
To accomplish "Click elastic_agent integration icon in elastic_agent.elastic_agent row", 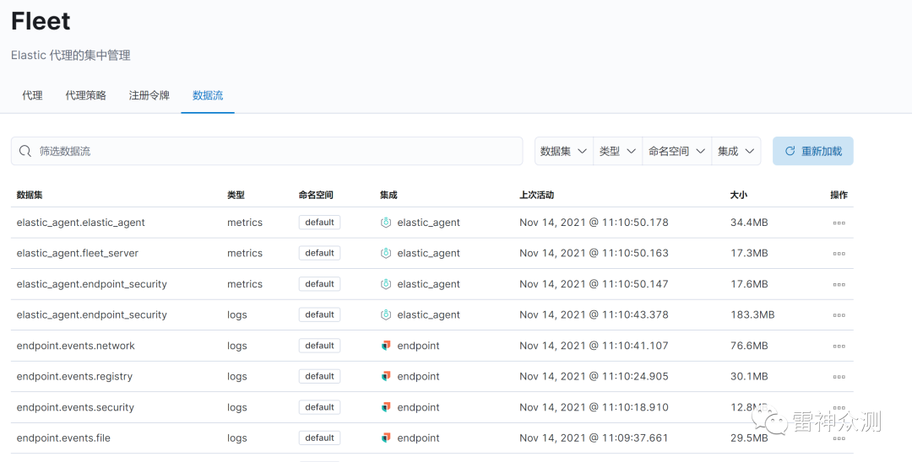I will (386, 223).
